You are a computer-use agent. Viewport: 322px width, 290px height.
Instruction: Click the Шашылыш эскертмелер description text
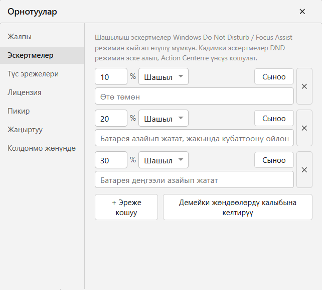[x=194, y=48]
